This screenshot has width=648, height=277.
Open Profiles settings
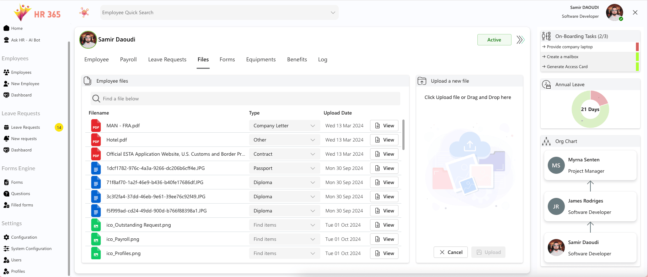pyautogui.click(x=14, y=271)
